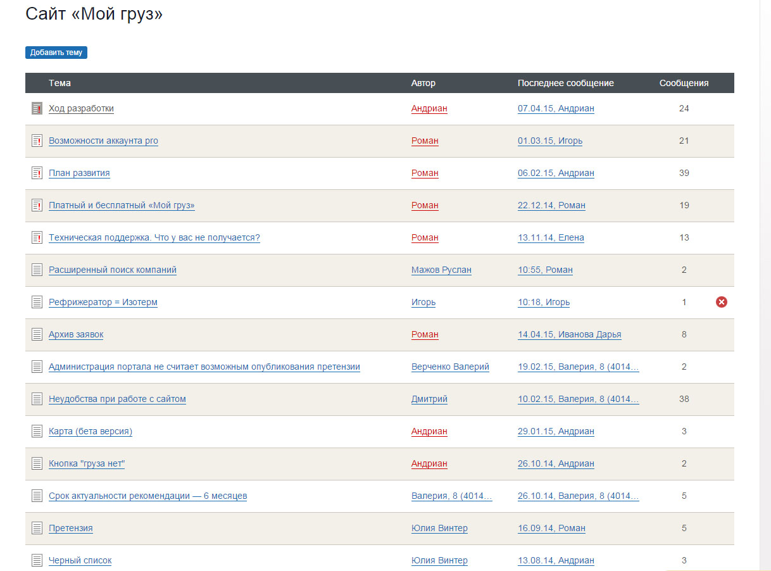Click document icon beside Расширенный поиск компаний

coord(37,270)
